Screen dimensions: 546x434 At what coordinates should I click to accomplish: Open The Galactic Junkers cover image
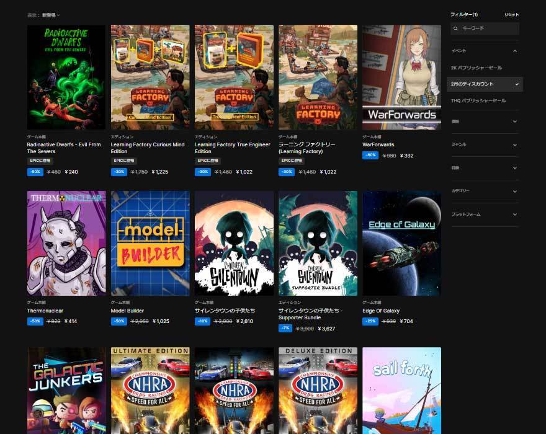click(x=66, y=391)
